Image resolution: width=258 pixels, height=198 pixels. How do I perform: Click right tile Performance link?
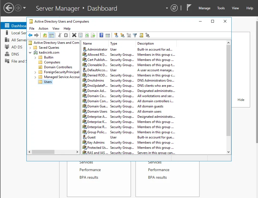point(159,170)
